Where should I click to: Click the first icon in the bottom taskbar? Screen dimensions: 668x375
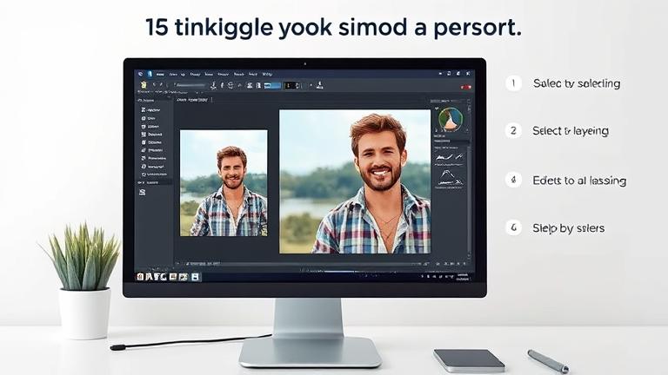140,277
